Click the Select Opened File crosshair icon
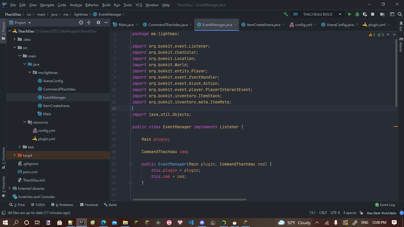 point(81,22)
